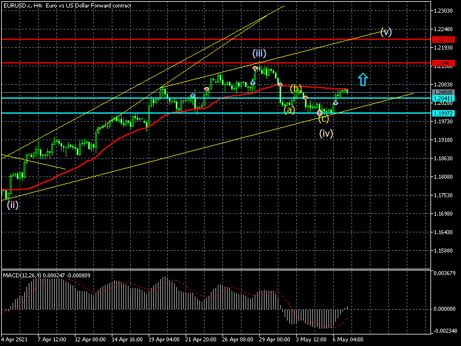Click the 0.000000 MACD scale value

(x=444, y=309)
